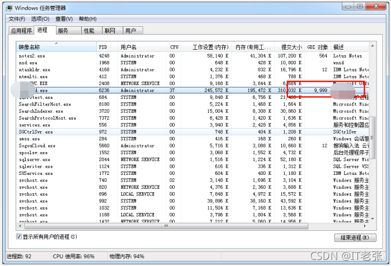Click the horizontal scrollbar thumb

point(166,226)
